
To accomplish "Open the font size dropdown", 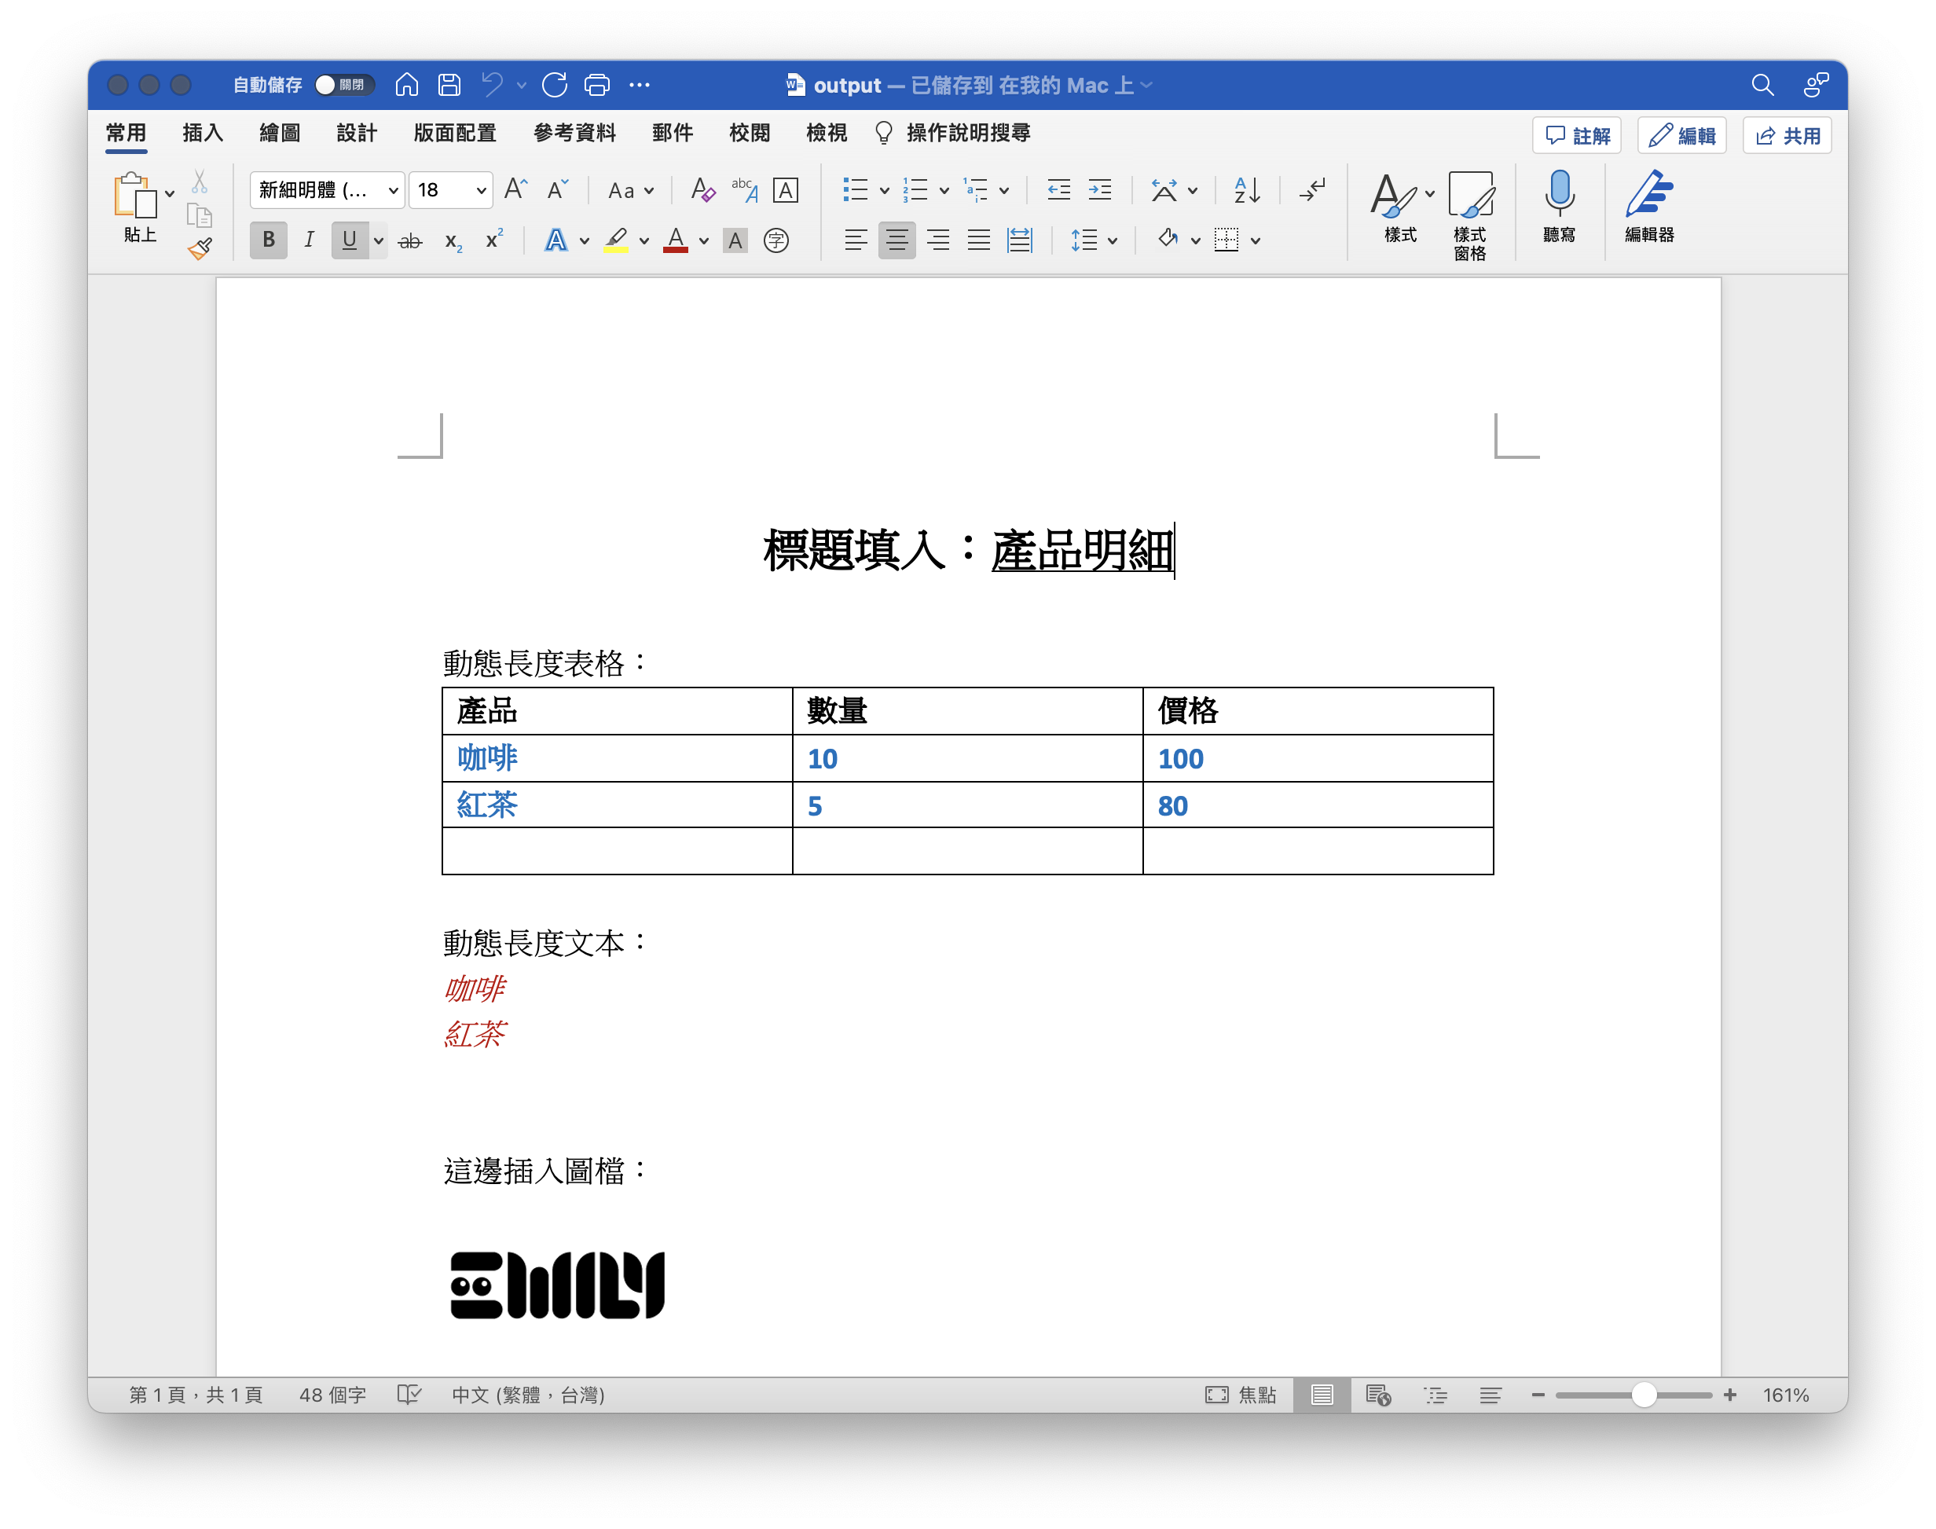I will click(x=481, y=191).
